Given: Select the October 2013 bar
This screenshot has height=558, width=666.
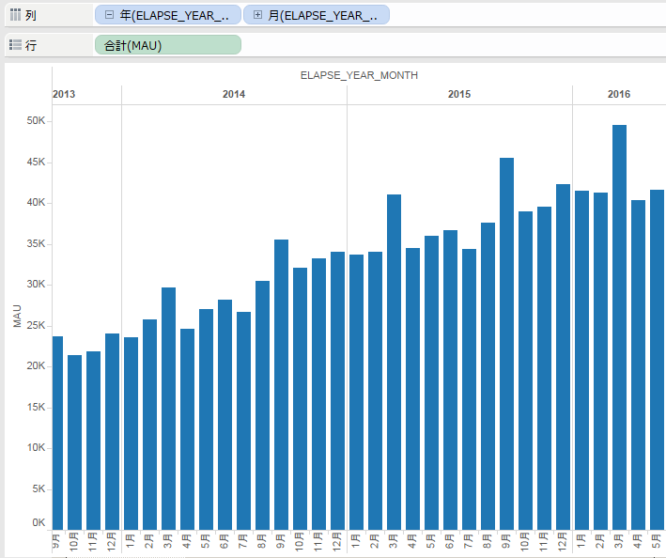Looking at the screenshot, I should point(75,442).
